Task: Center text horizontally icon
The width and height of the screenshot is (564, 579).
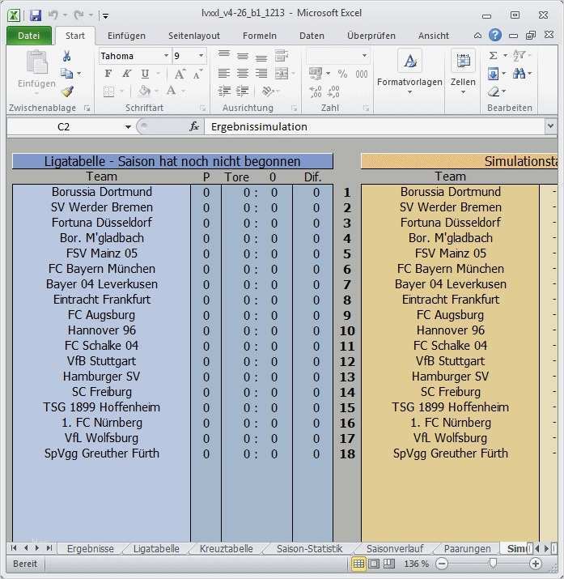Action: point(242,74)
